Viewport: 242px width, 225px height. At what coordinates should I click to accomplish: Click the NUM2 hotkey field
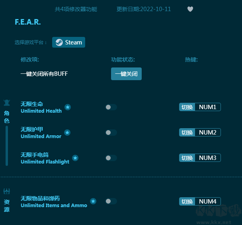(x=207, y=133)
